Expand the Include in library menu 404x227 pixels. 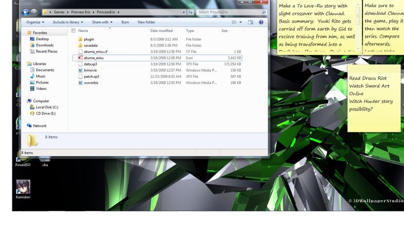click(68, 22)
